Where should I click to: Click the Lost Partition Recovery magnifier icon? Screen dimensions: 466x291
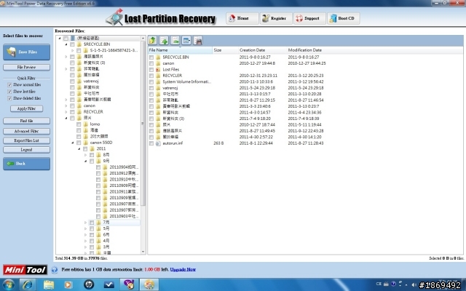click(x=114, y=17)
